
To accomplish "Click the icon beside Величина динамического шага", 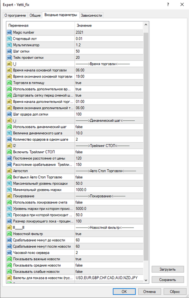I will 9,133.
